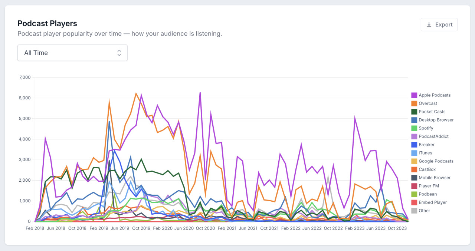Click the Google Podcasts legend swatch
Viewport: 475px width, 251px height.
[414, 161]
